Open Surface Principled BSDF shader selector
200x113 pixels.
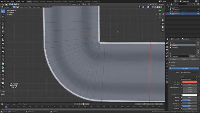pos(189,73)
